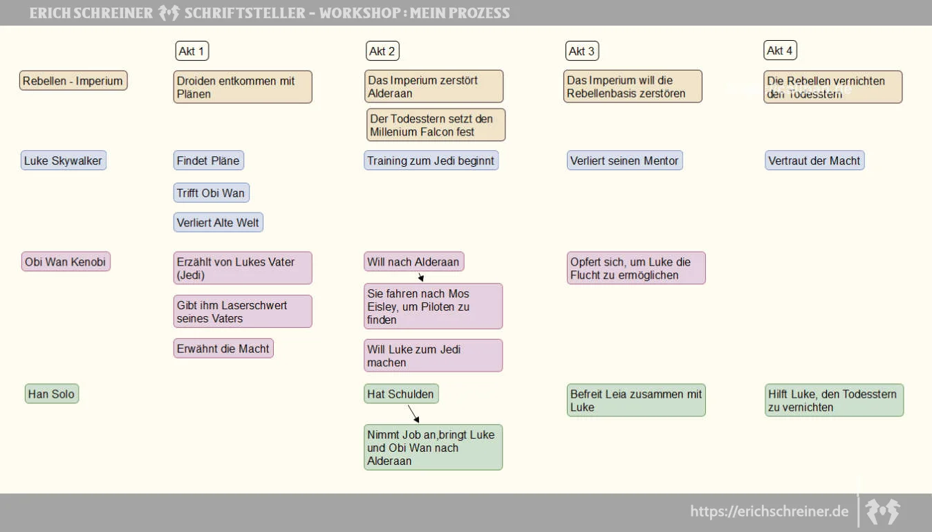
Task: Open the erichschreiner.de link
Action: (x=769, y=511)
